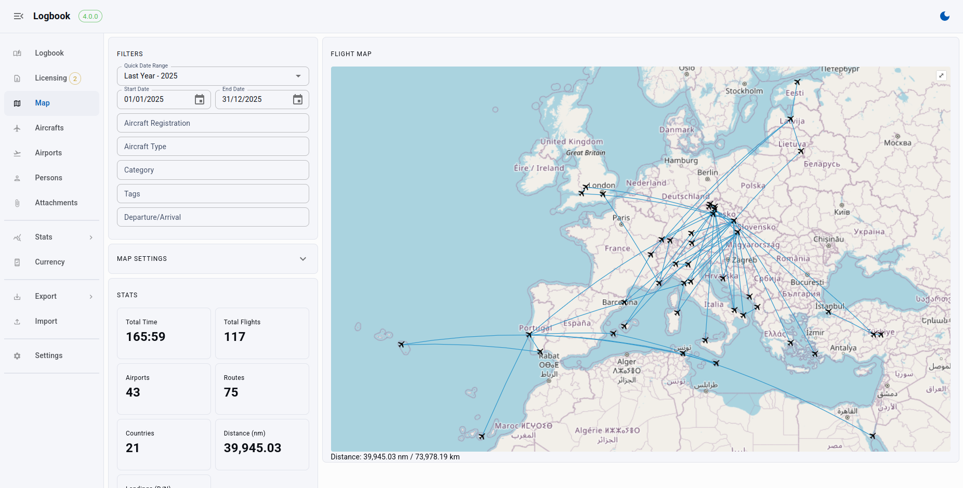Open the End Date calendar picker

298,99
